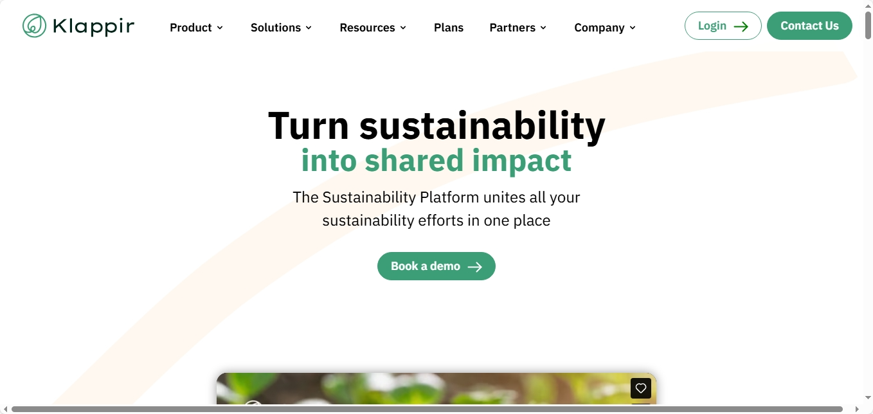Click the arrow icon in Book a demo
873x414 pixels.
pos(474,265)
